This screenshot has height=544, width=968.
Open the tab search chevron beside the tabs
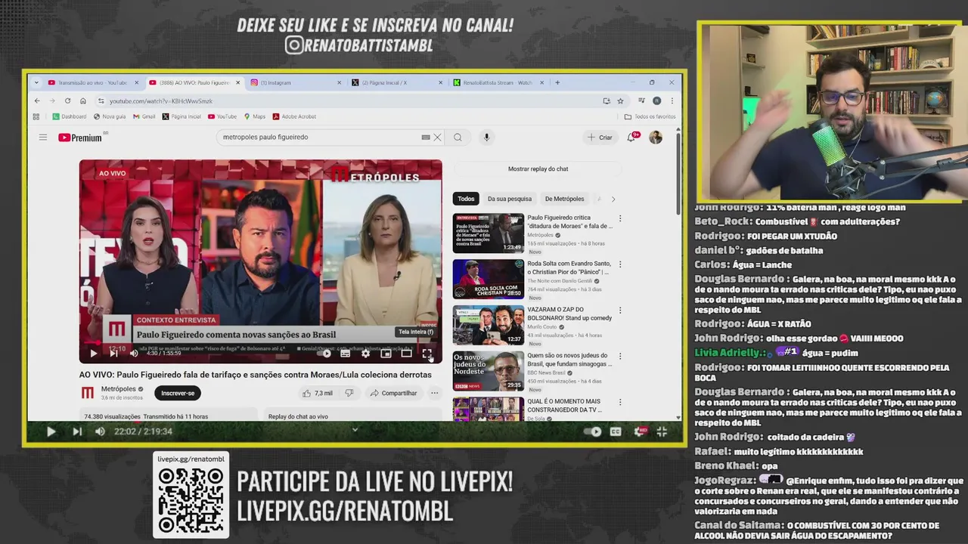tap(37, 82)
